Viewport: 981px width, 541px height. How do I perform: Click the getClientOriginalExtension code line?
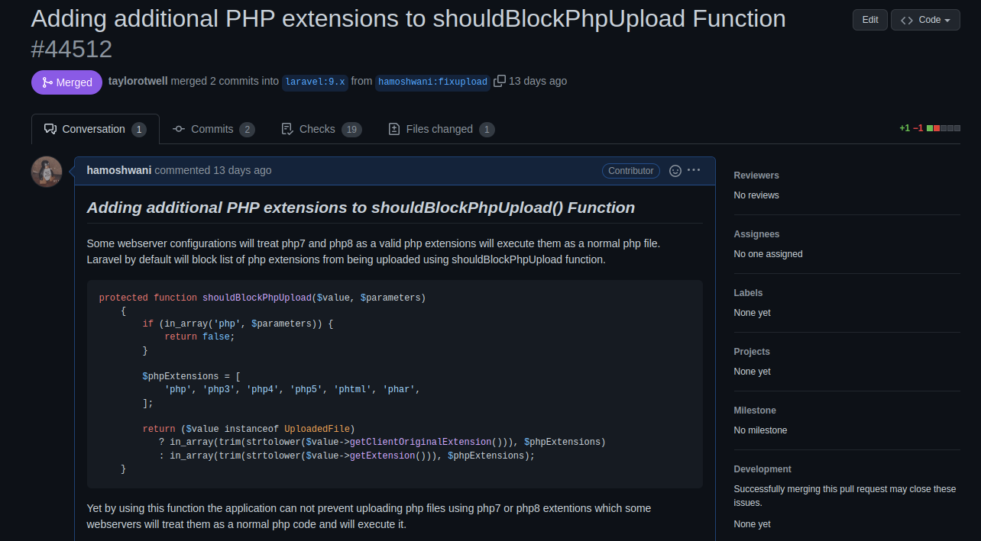pyautogui.click(x=382, y=442)
